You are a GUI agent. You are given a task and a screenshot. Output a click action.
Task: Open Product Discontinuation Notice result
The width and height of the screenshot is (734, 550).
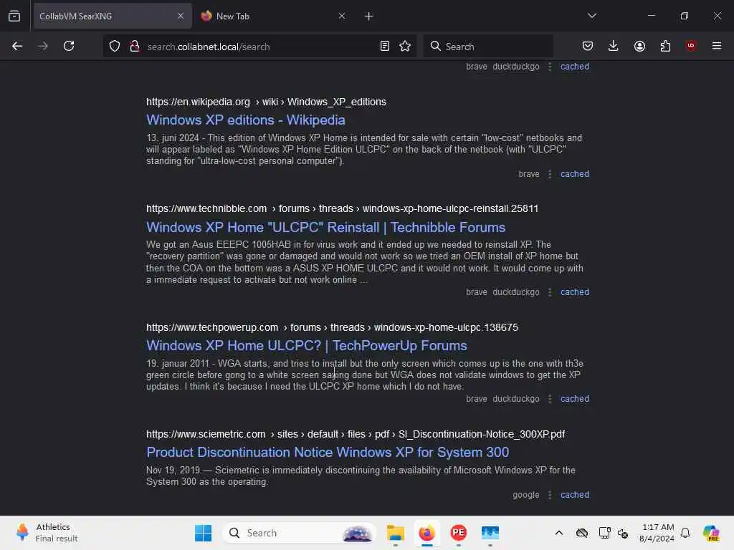328,453
